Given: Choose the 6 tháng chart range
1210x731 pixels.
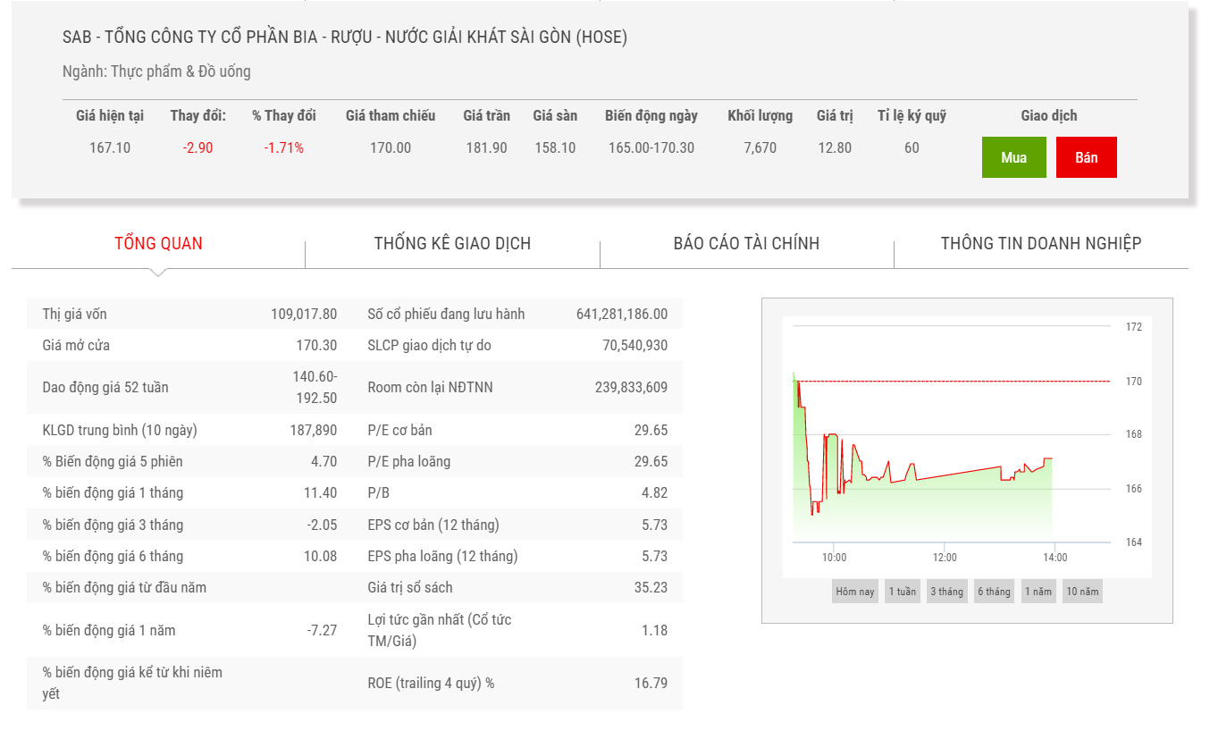Looking at the screenshot, I should (993, 592).
